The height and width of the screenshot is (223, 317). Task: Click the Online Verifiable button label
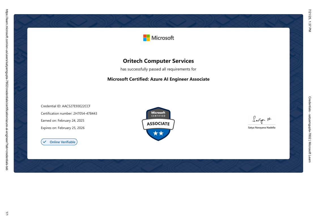tap(63, 142)
